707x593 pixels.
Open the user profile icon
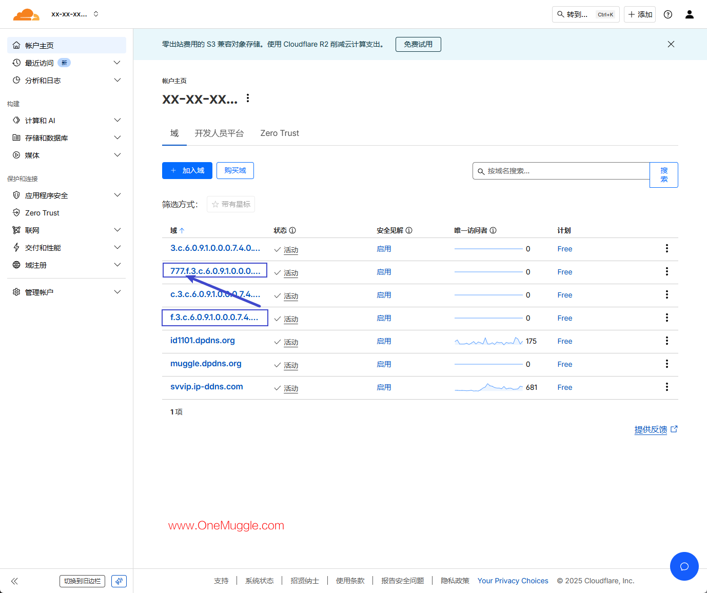[690, 14]
